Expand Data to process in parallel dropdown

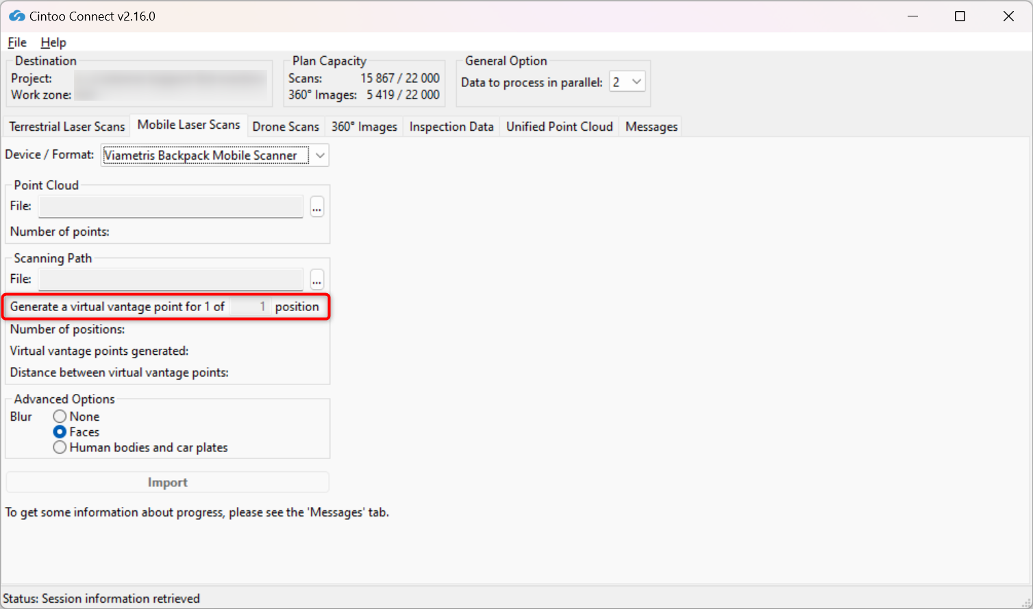[x=627, y=82]
